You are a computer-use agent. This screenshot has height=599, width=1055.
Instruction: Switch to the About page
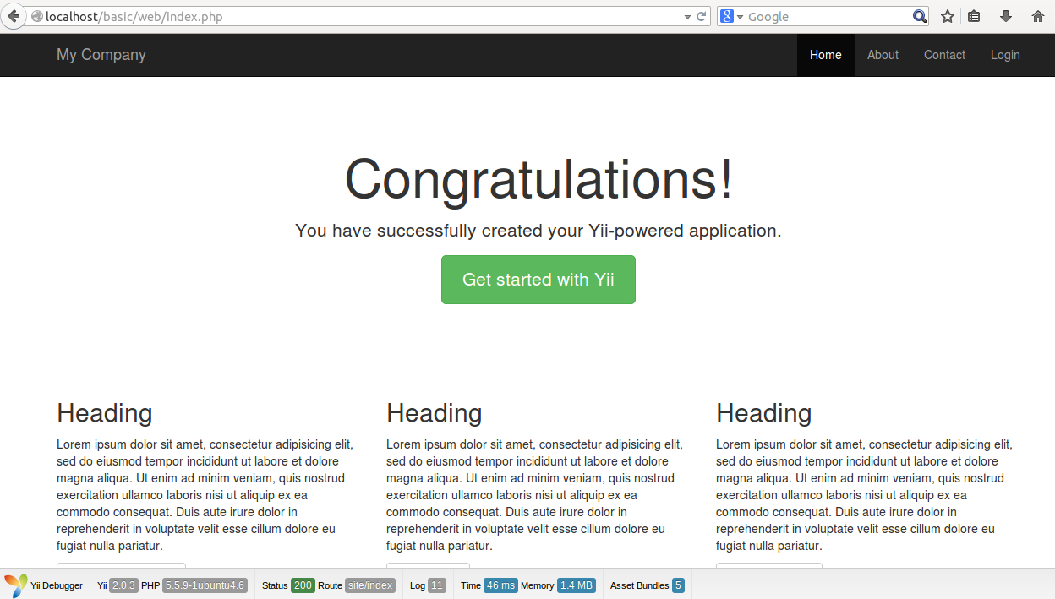pos(883,54)
